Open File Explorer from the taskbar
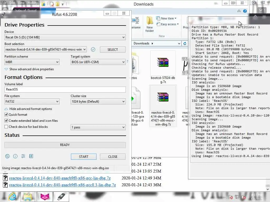This screenshot has height=202, width=270. tap(28, 197)
